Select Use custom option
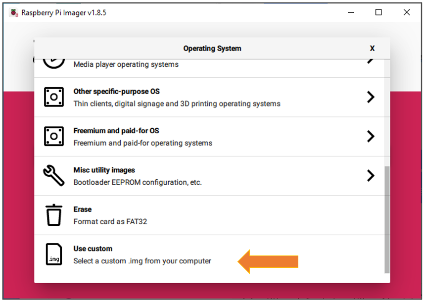The width and height of the screenshot is (424, 303). pyautogui.click(x=209, y=254)
